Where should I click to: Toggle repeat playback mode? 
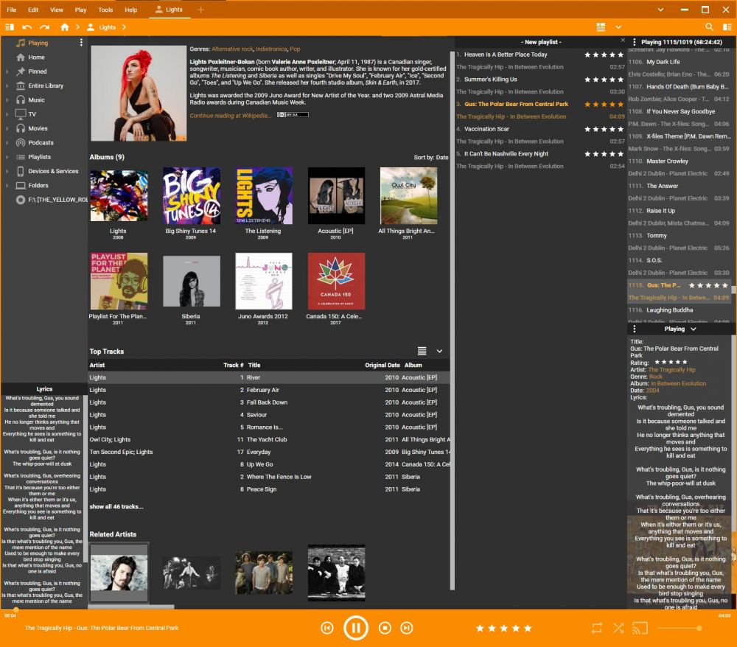click(598, 628)
